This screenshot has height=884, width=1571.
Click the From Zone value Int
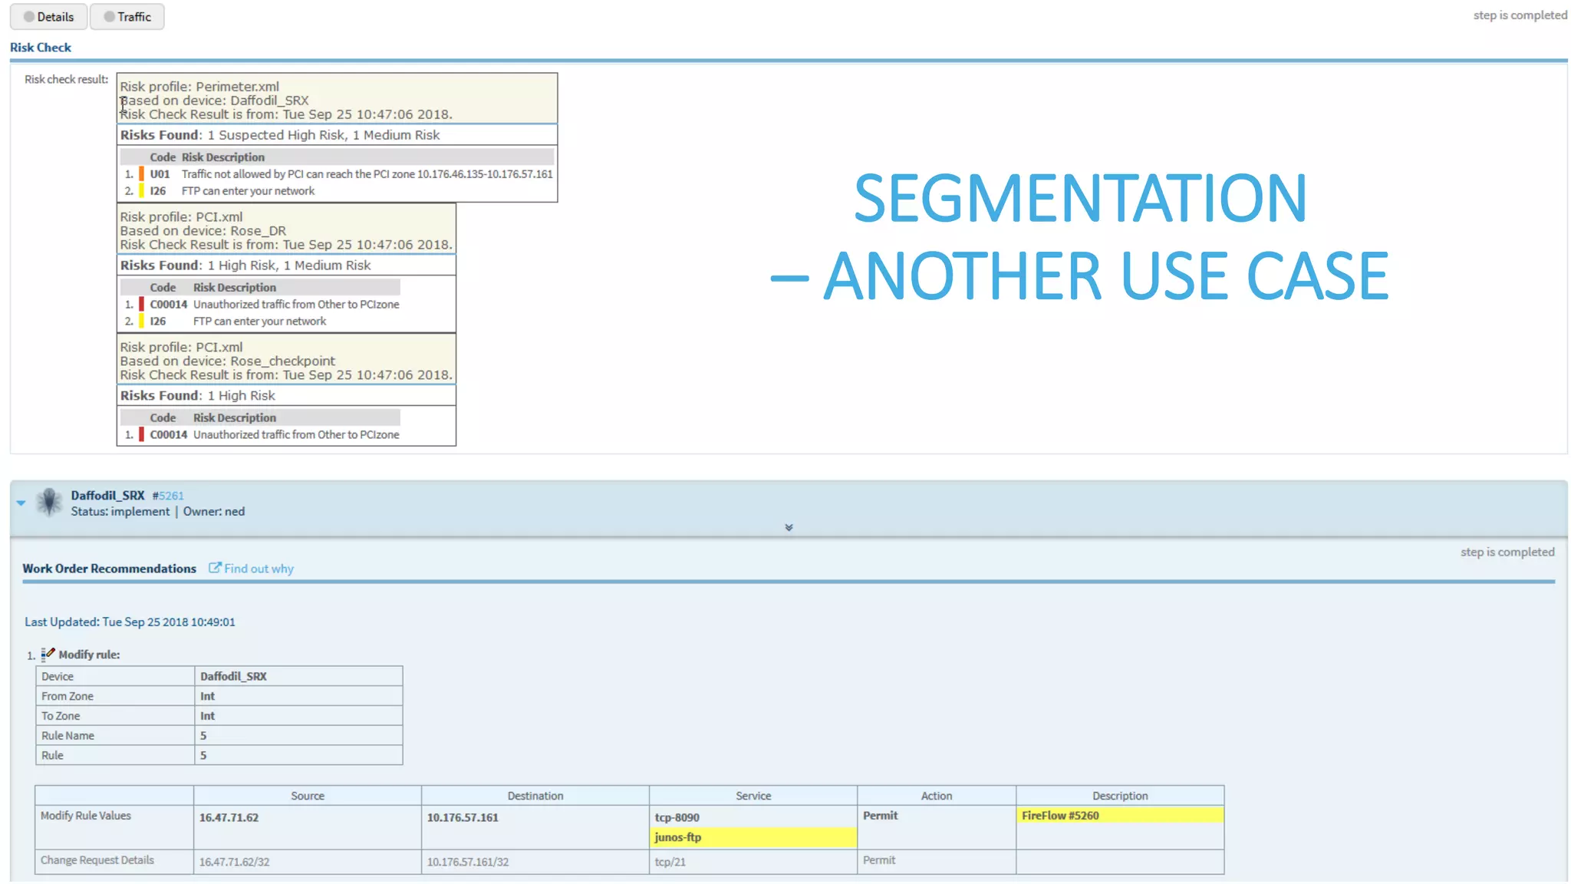(x=207, y=696)
